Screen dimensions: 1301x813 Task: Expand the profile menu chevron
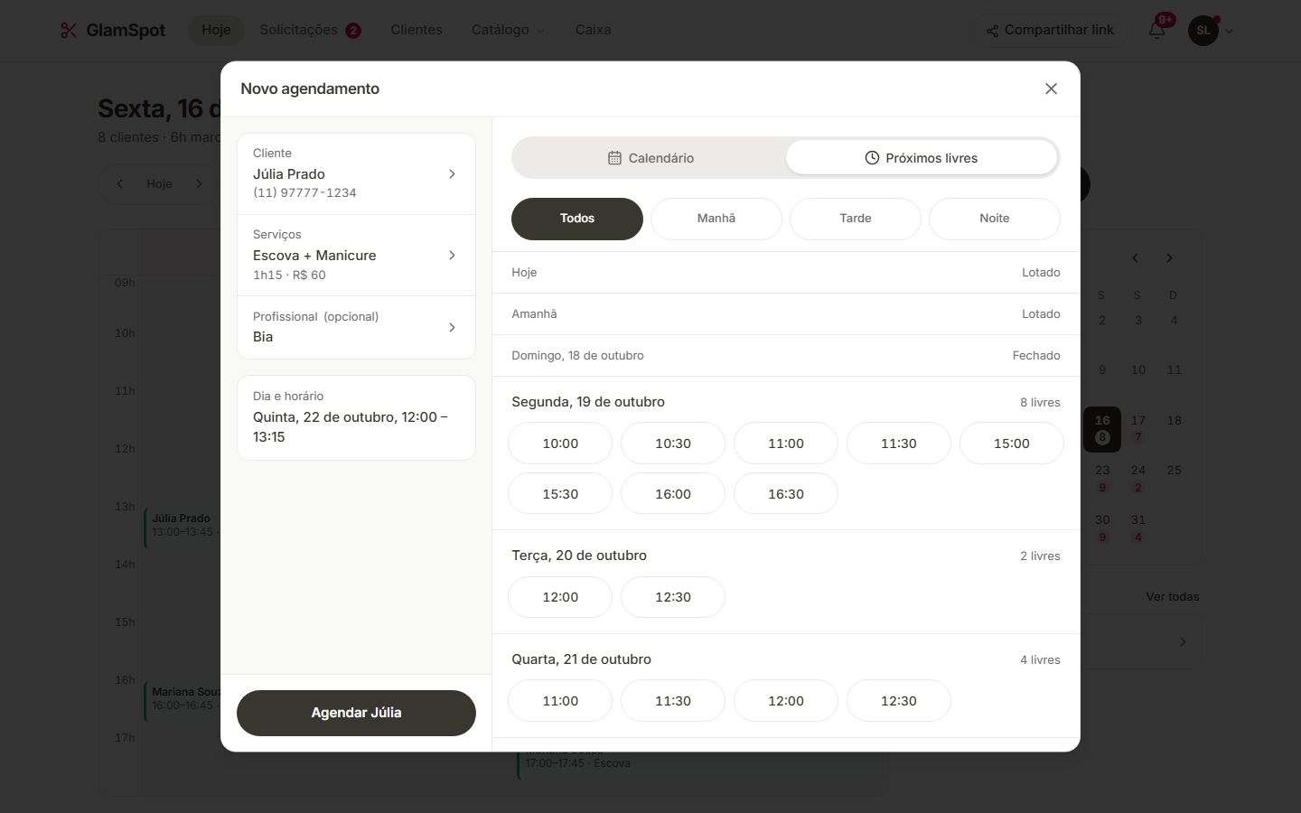pyautogui.click(x=1229, y=31)
